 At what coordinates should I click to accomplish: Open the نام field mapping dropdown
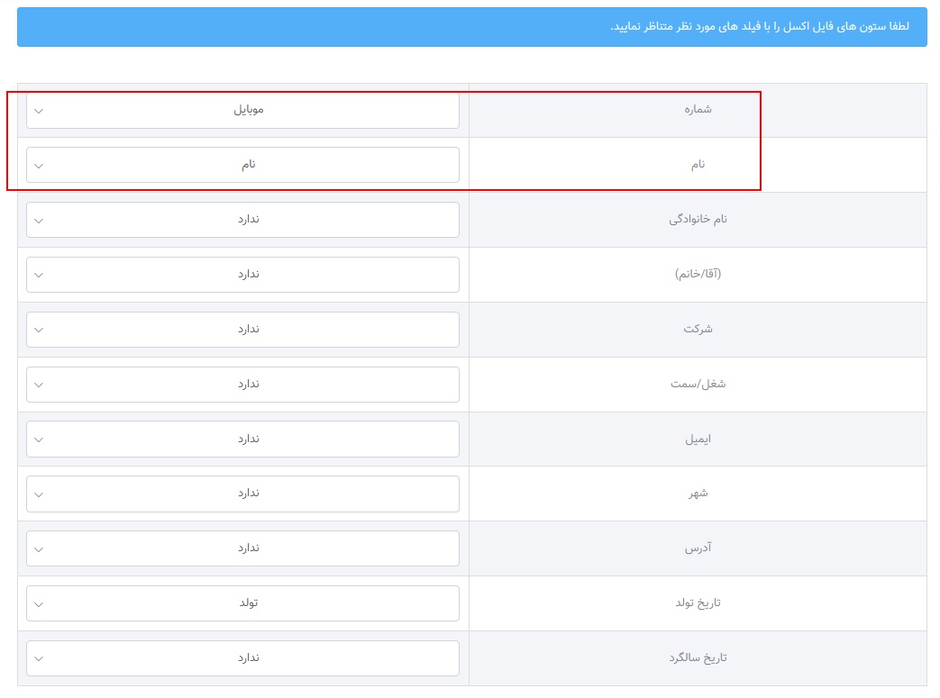coord(242,165)
